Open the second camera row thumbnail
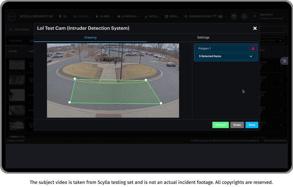293x187 pixels. (17, 80)
